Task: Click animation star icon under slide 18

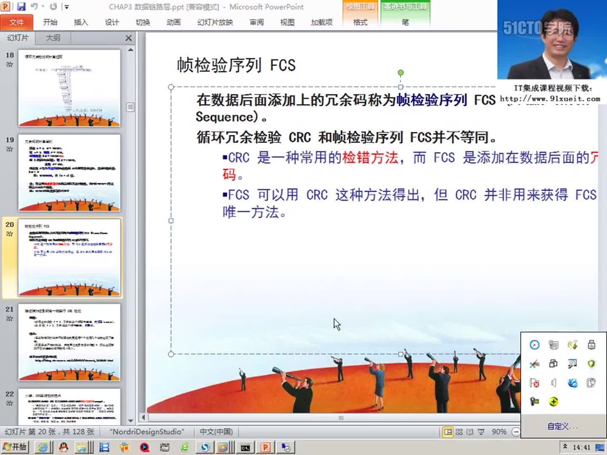Action: pyautogui.click(x=10, y=64)
